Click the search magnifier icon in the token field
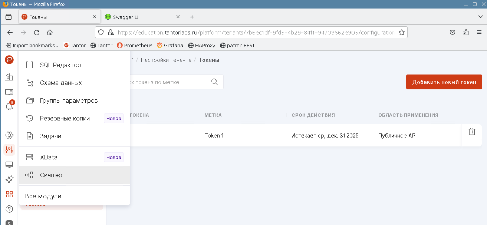 click(x=214, y=82)
